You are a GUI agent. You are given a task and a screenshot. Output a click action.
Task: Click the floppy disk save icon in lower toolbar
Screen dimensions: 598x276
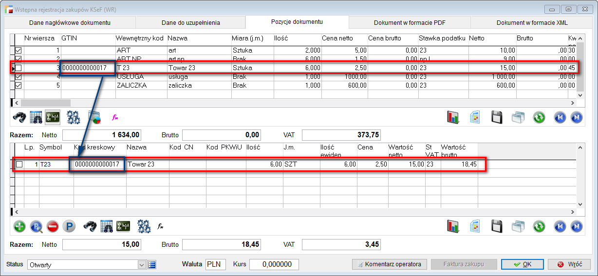[496, 226]
